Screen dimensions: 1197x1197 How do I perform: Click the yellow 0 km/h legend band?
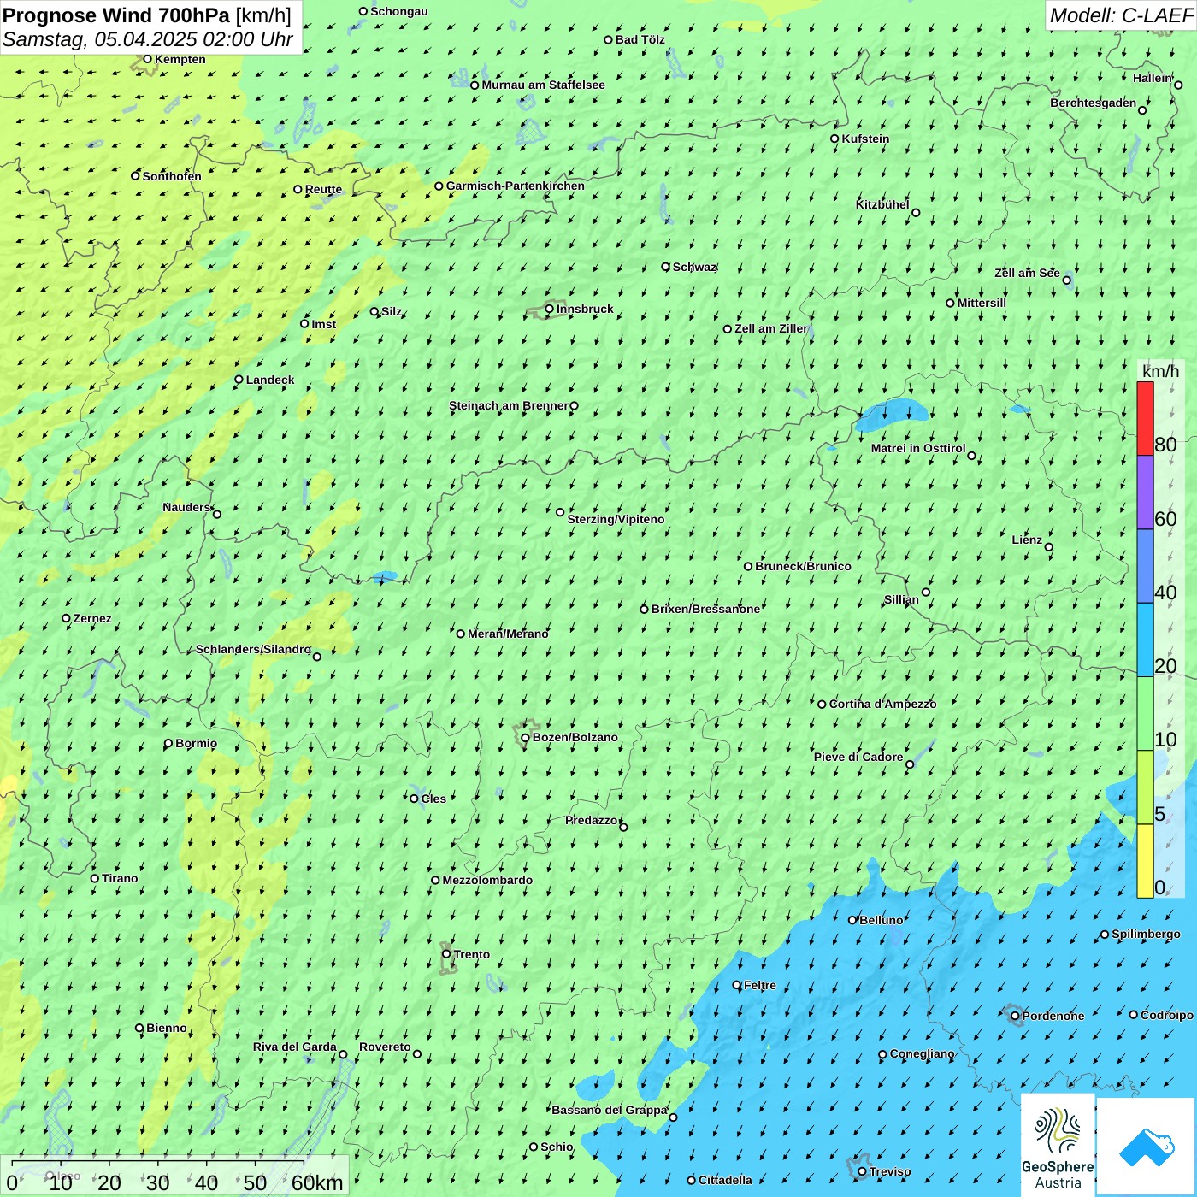(1145, 861)
